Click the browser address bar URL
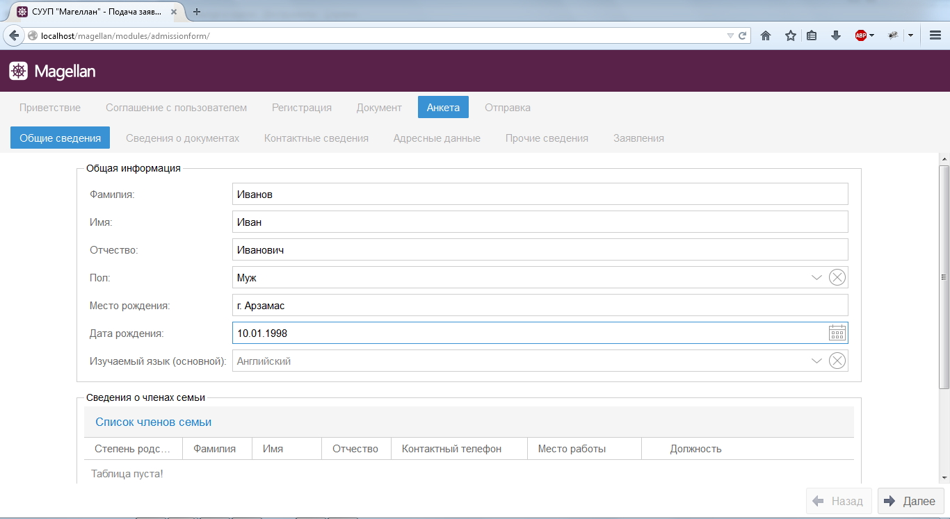The image size is (950, 519). pyautogui.click(x=376, y=35)
